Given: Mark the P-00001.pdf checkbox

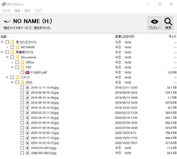Looking at the screenshot, I should (x=22, y=72).
